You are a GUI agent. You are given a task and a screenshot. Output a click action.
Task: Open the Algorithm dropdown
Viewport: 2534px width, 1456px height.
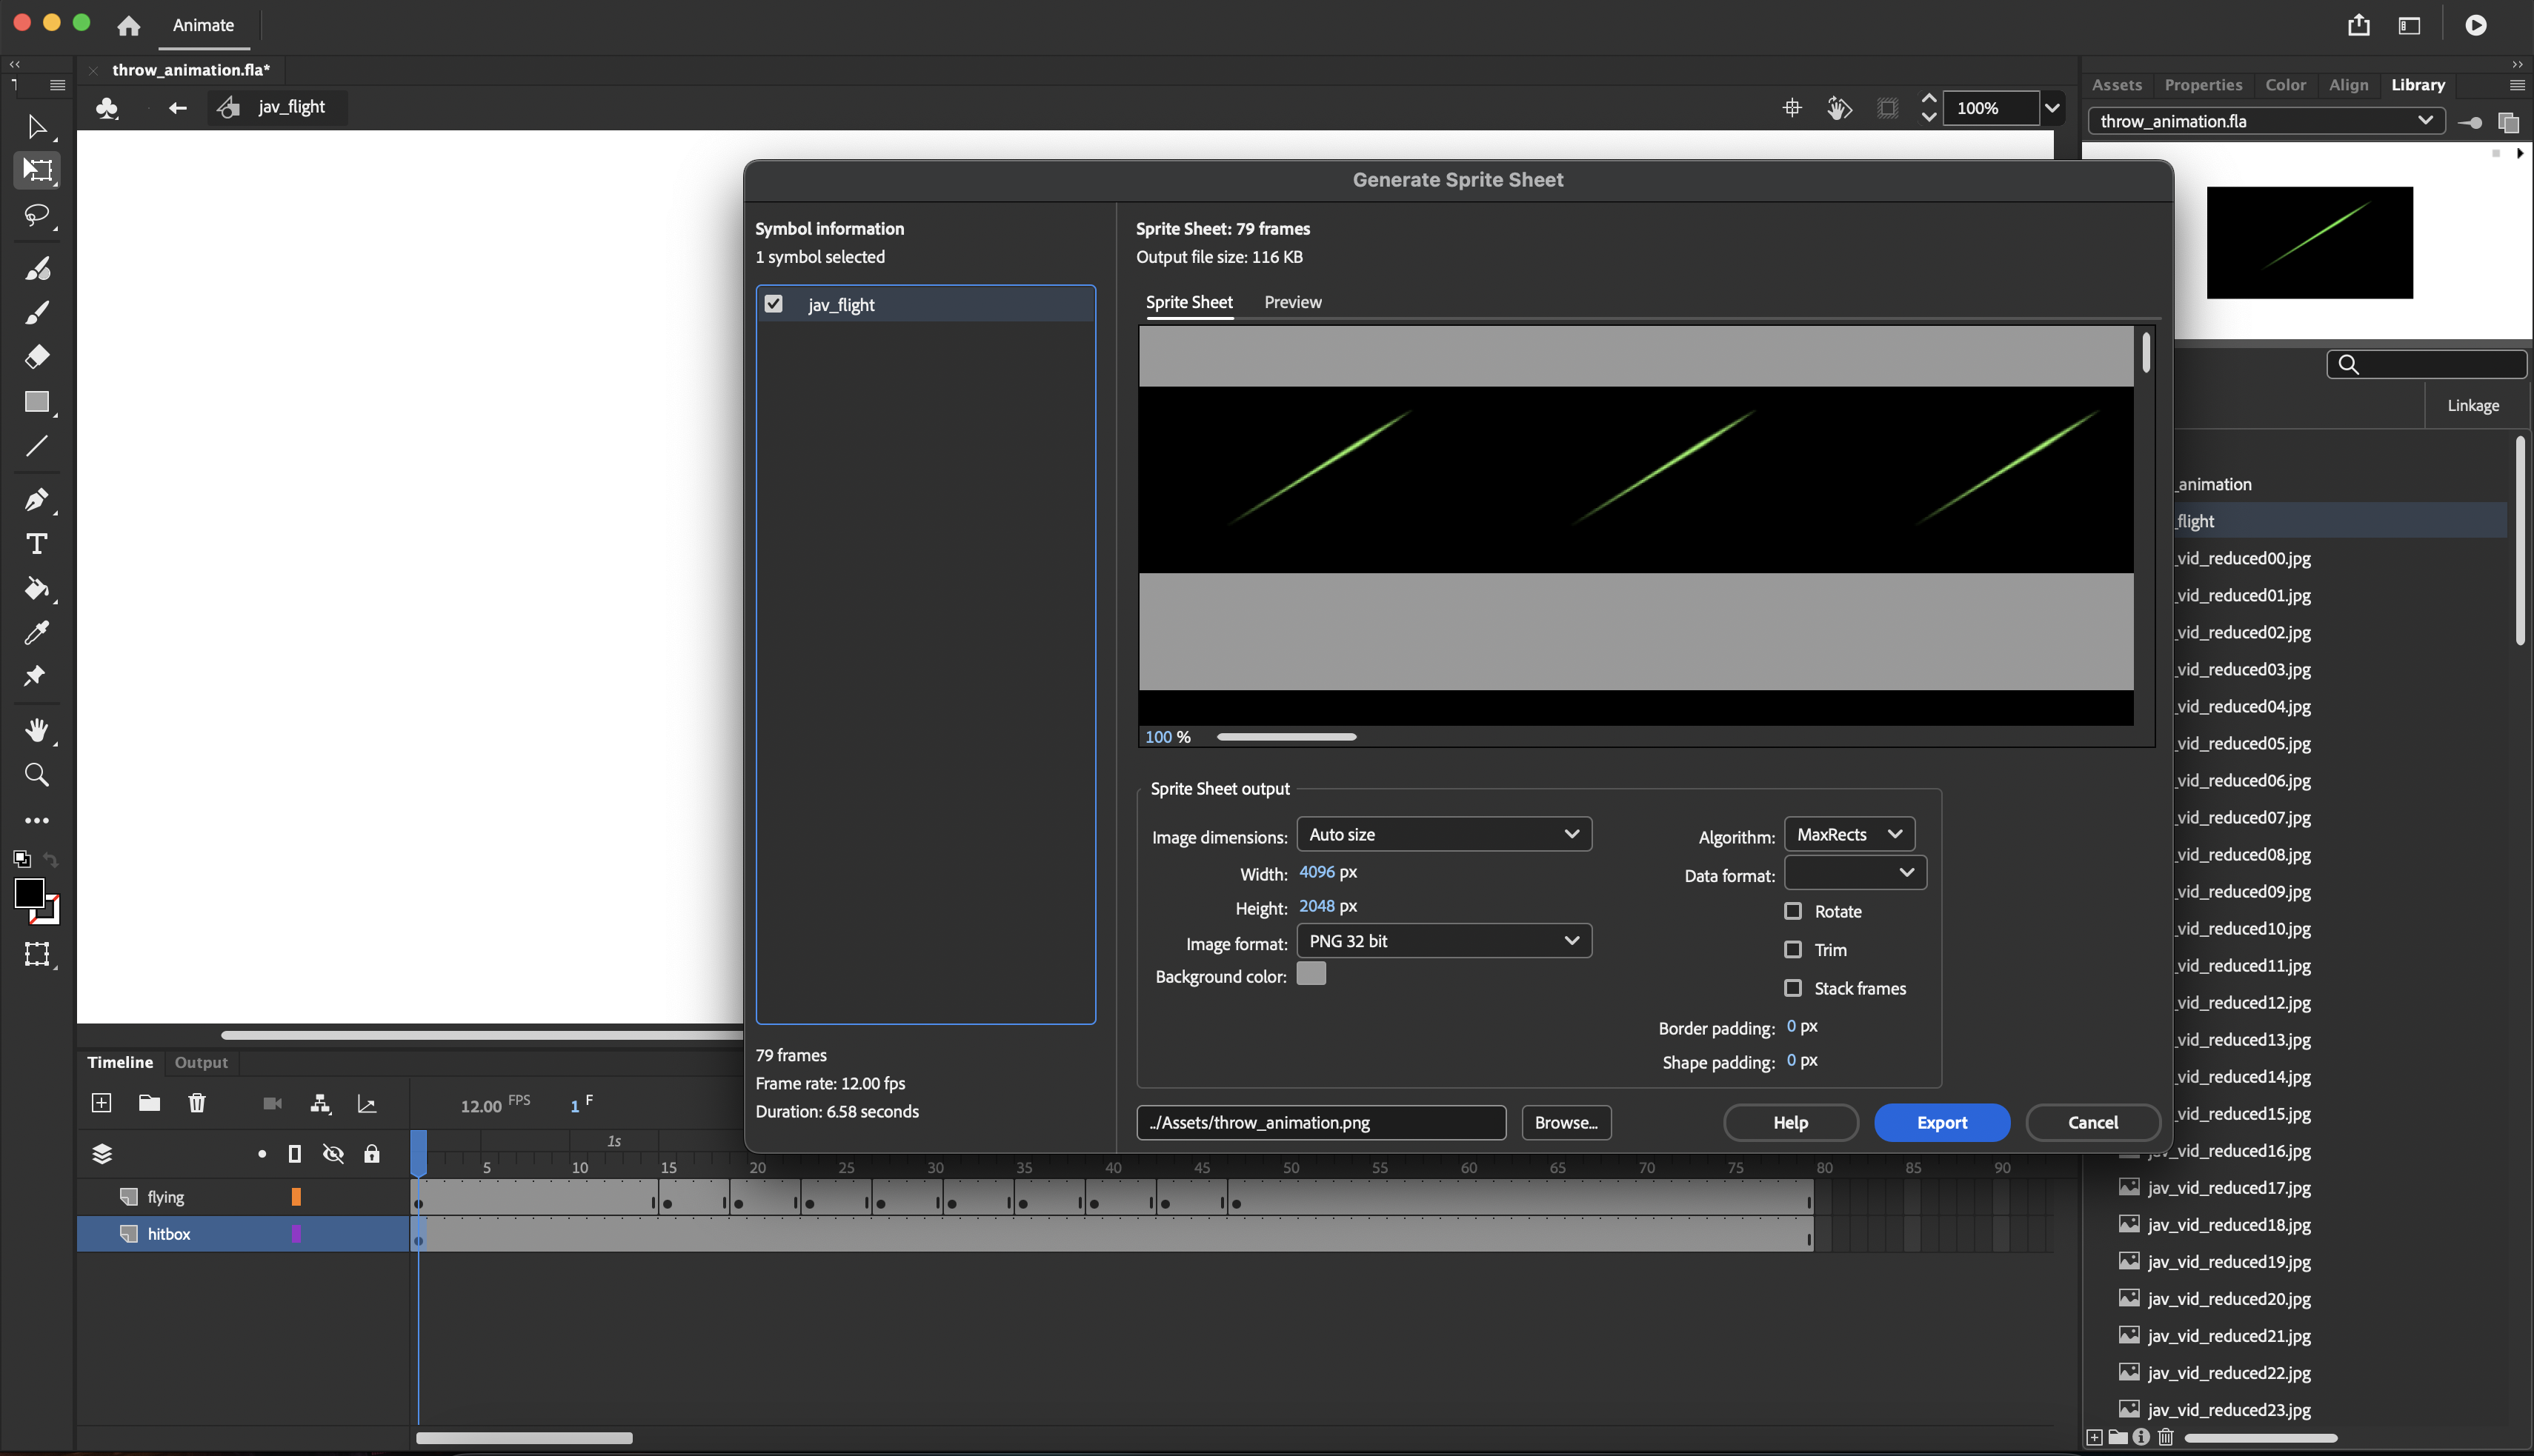1848,833
